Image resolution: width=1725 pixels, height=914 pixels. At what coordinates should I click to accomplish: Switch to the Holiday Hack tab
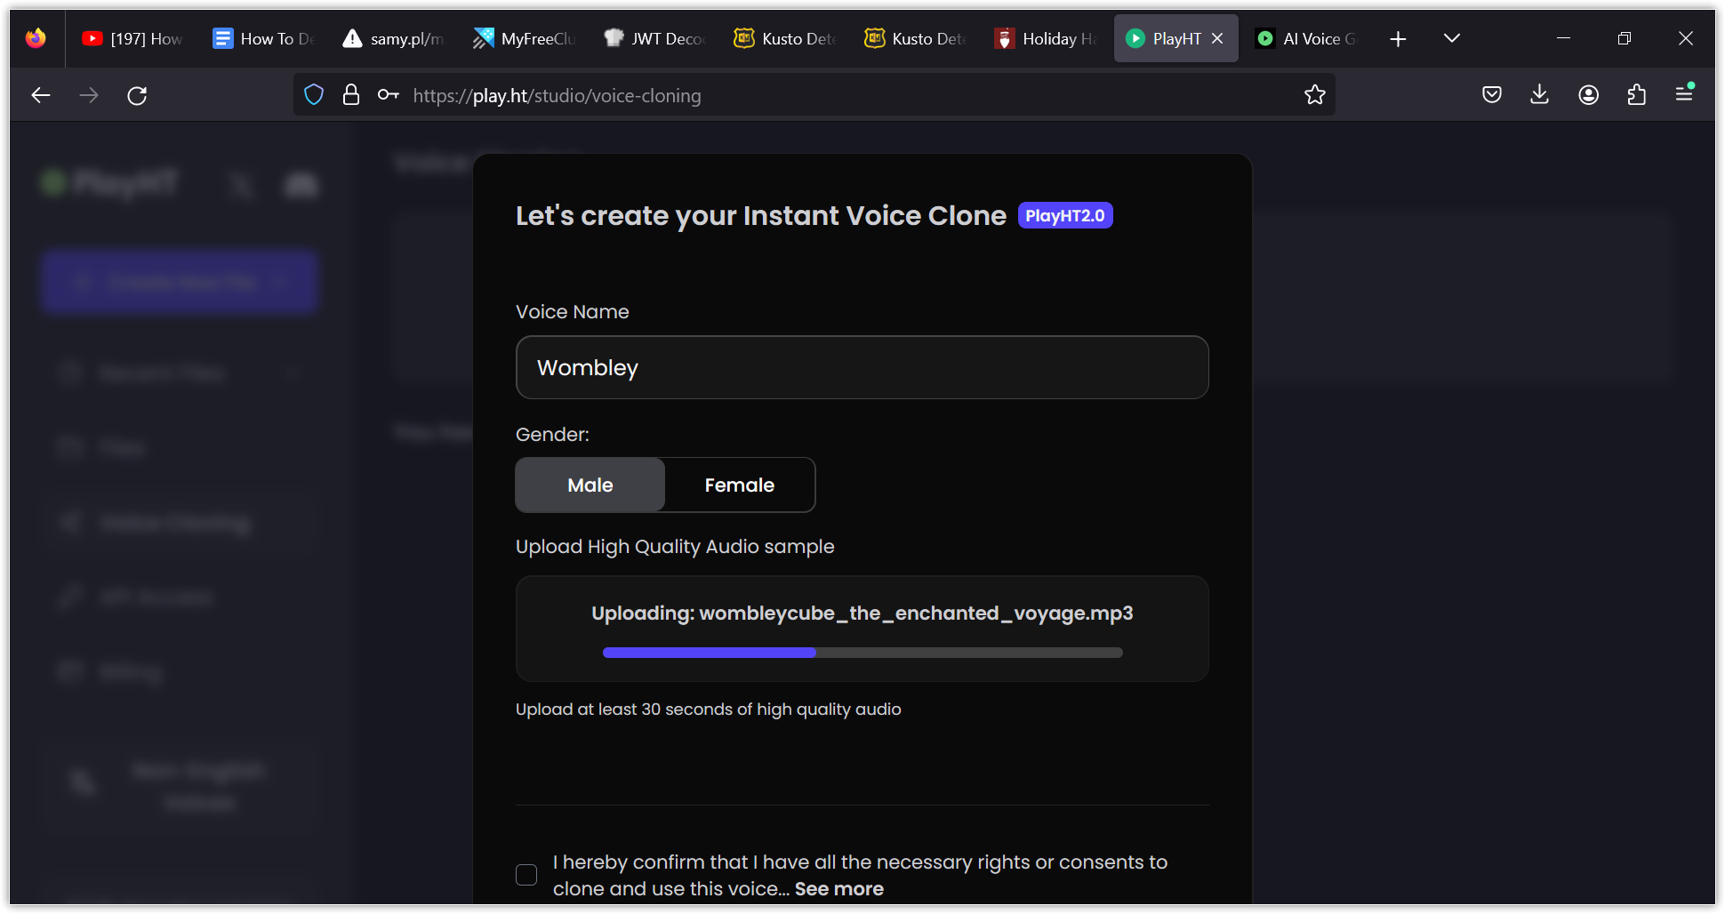(1047, 38)
